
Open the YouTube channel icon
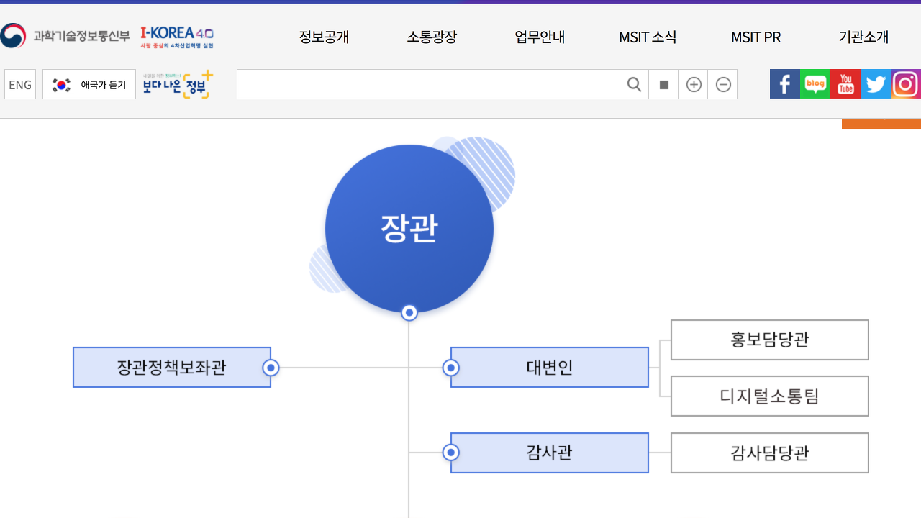pos(845,84)
